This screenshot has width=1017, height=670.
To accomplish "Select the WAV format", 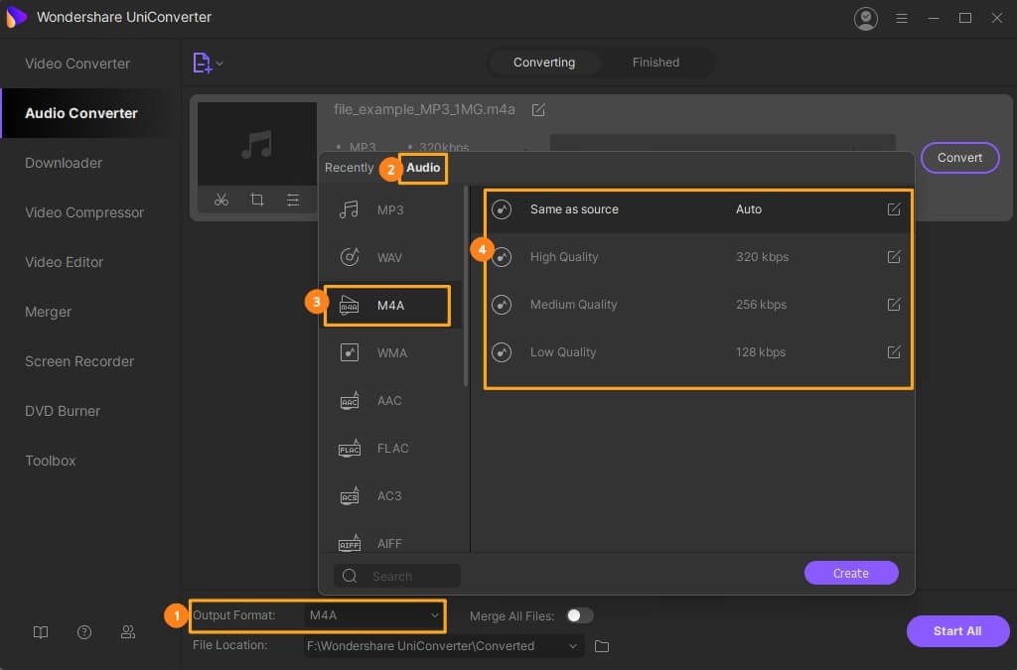I will pyautogui.click(x=390, y=257).
